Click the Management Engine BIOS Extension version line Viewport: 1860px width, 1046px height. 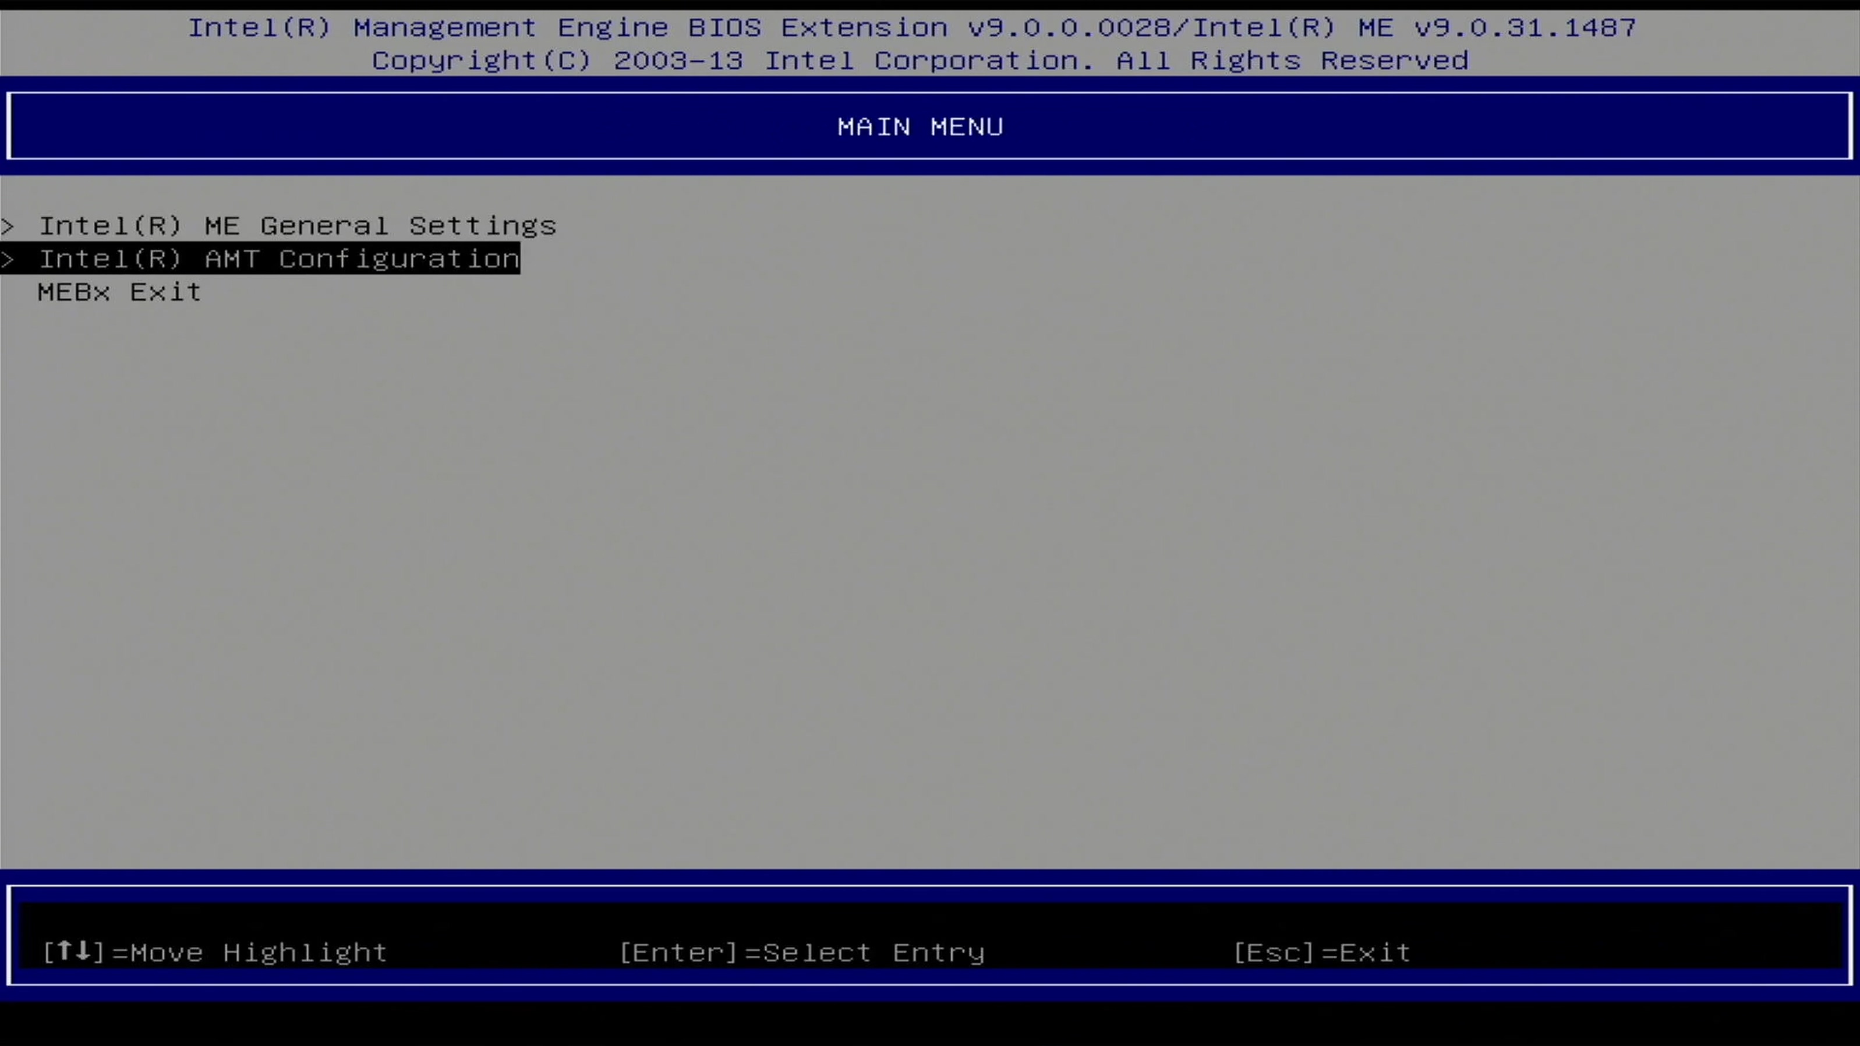pos(912,27)
